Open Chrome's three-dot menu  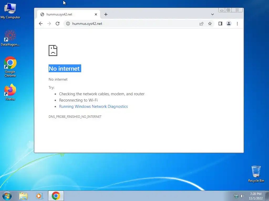tap(237, 24)
